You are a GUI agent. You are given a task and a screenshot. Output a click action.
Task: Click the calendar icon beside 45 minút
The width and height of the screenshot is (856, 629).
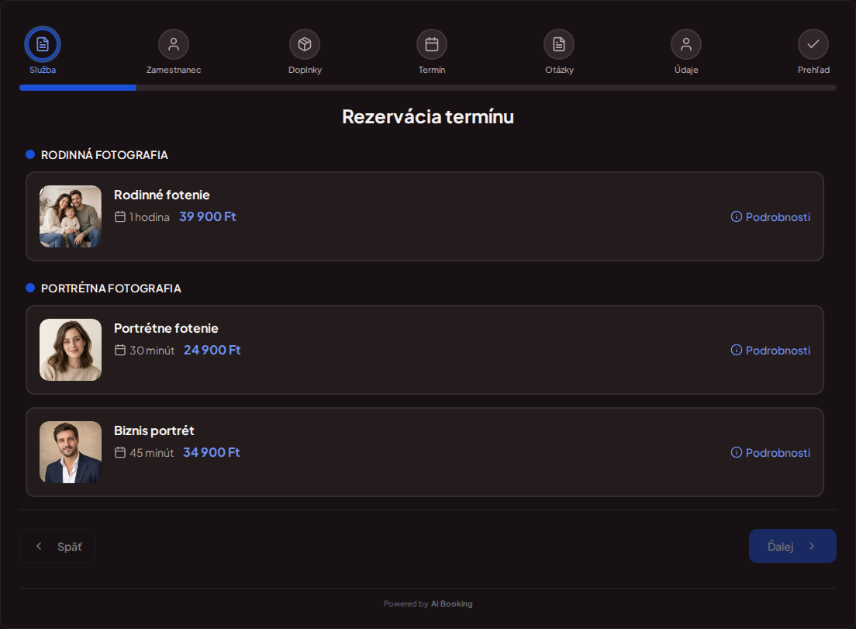[x=120, y=453]
